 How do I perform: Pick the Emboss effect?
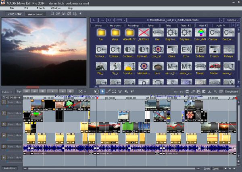coord(200,49)
